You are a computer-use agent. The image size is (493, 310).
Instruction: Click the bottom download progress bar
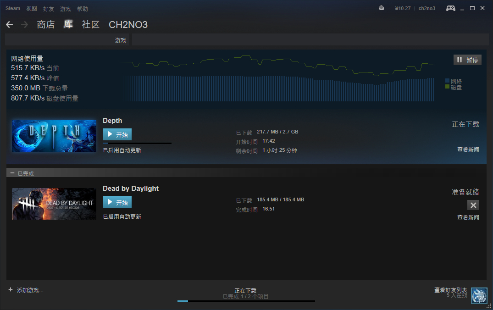[x=246, y=301]
